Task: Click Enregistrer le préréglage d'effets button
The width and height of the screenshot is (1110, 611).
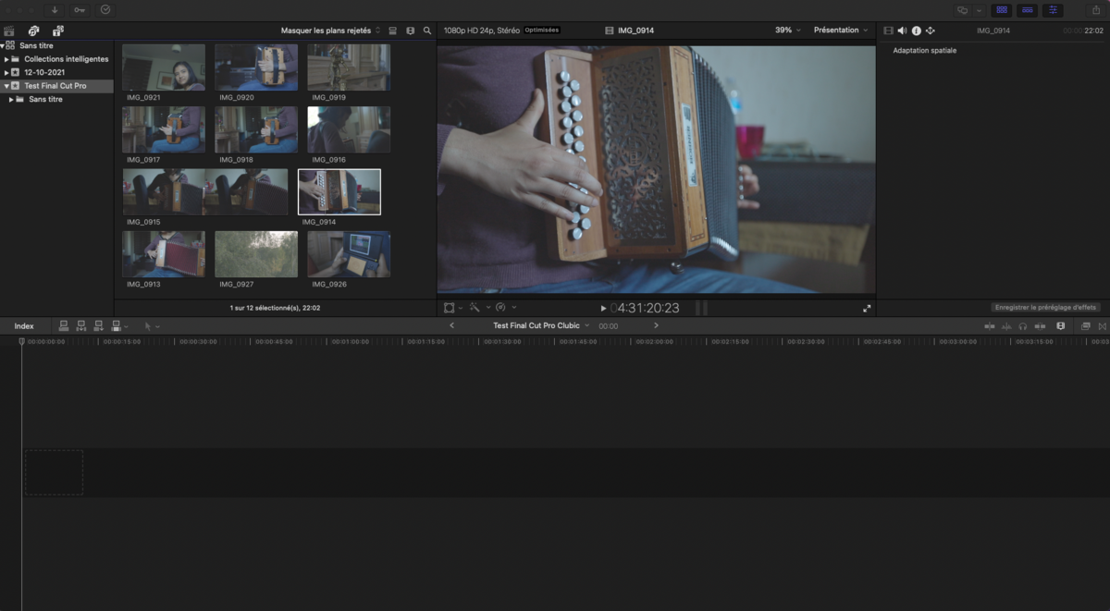Action: coord(1045,307)
